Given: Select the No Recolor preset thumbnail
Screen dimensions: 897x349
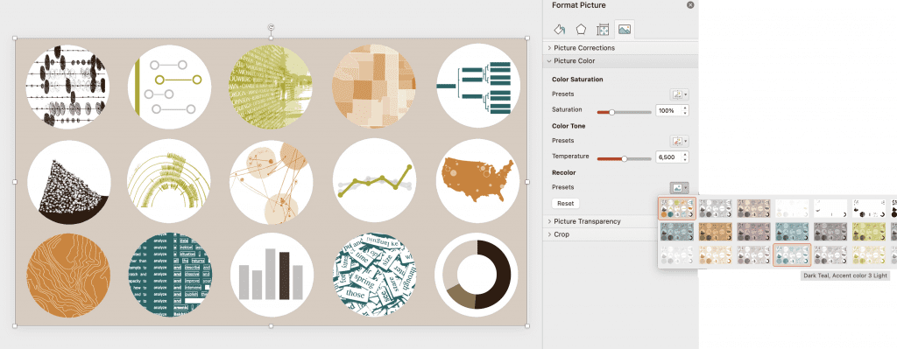Looking at the screenshot, I should coord(677,208).
